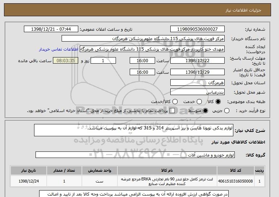Click row number 1 cell in the goods table

pos(259,181)
